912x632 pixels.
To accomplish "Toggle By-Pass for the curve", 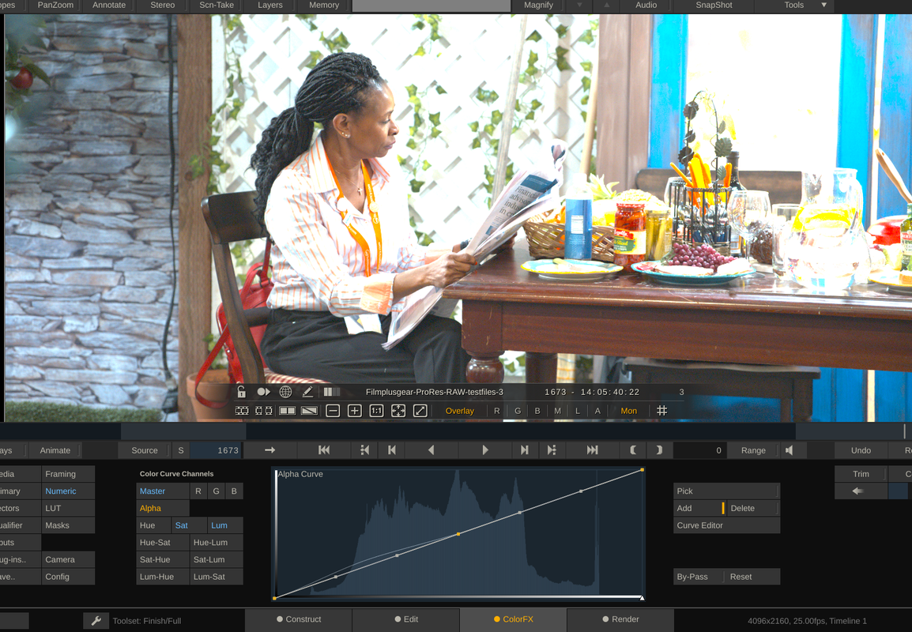I will 697,577.
